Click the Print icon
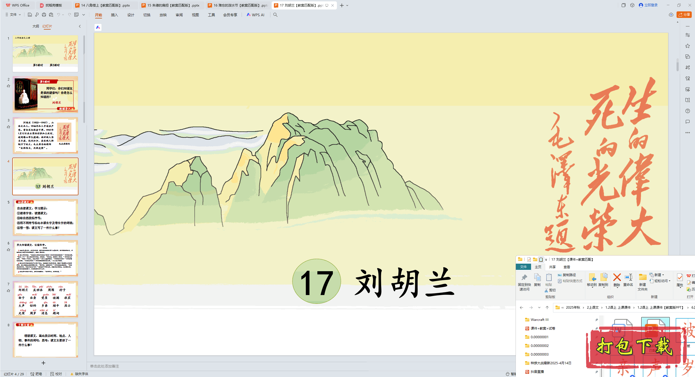Viewport: 695px width, 377px height. click(44, 15)
